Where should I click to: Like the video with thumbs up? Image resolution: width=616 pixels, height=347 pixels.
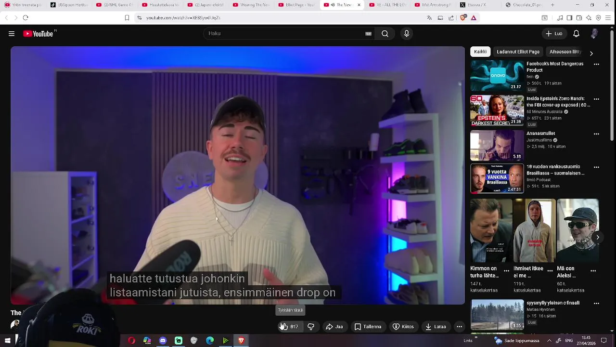[x=290, y=327]
